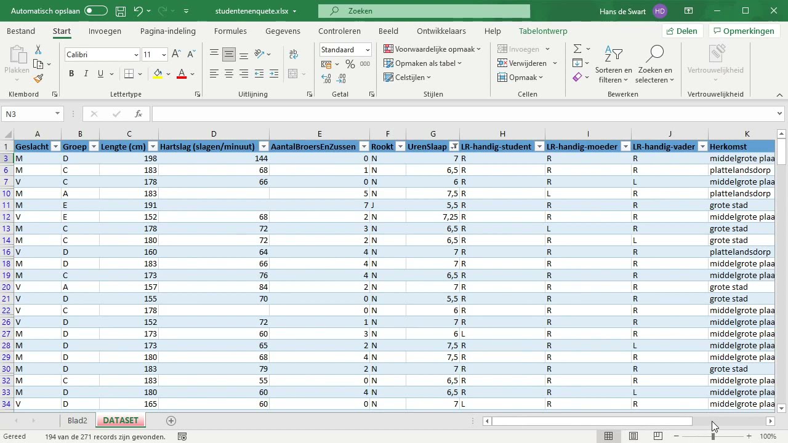Open the Bestand menu

tap(21, 31)
